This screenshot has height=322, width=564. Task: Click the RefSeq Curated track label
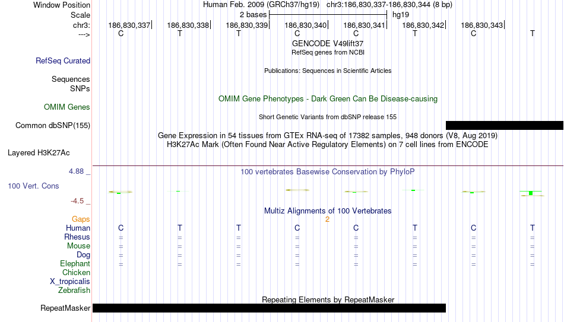point(63,60)
